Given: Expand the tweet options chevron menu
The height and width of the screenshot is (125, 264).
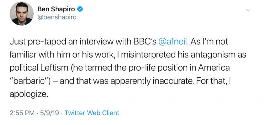Looking at the screenshot, I should (x=248, y=10).
